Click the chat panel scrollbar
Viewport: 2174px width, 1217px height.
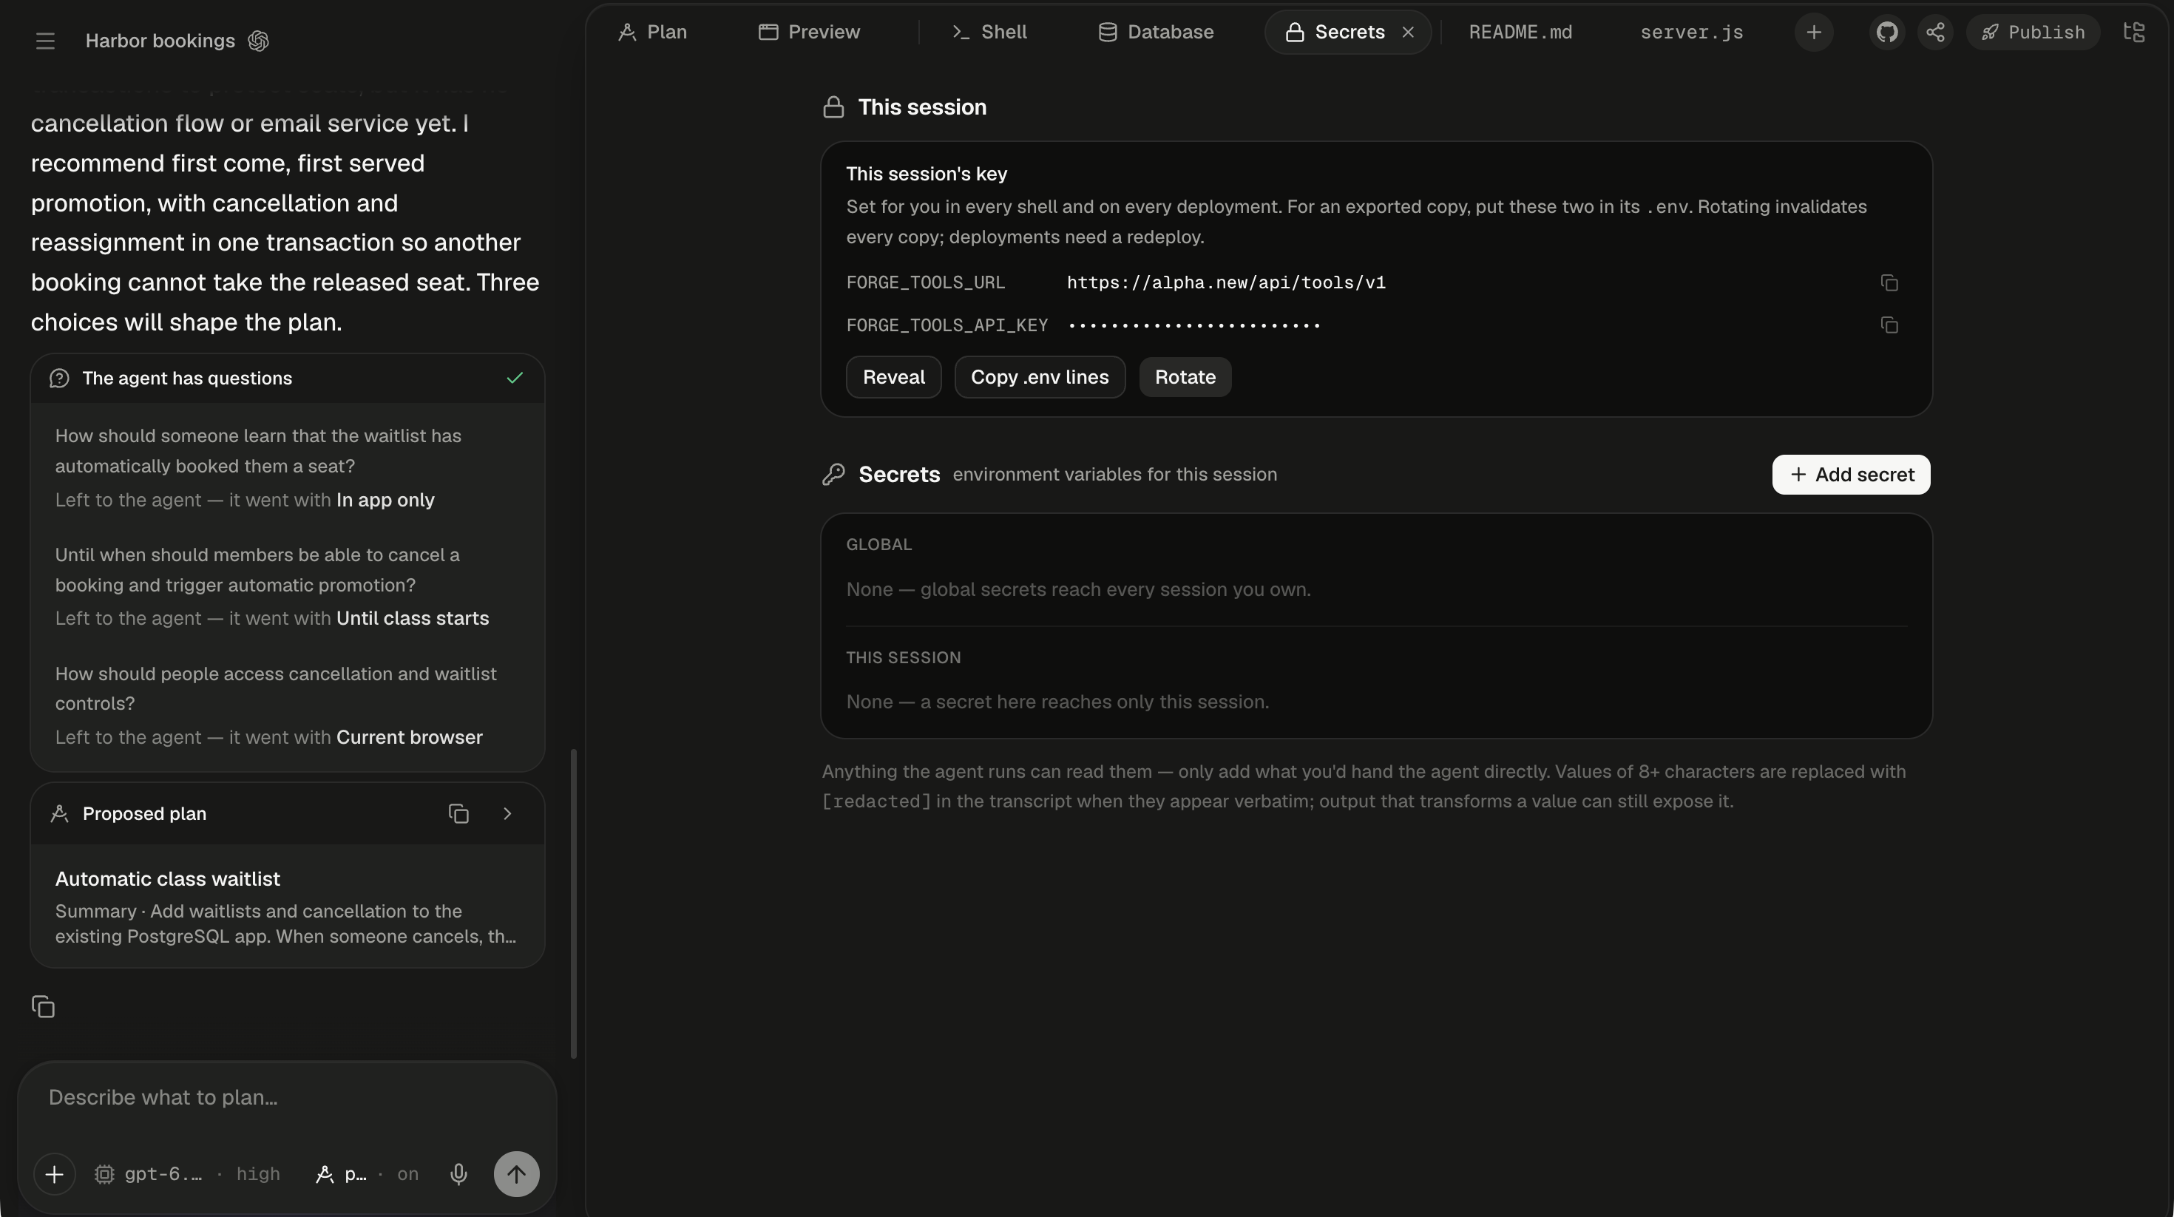(574, 903)
